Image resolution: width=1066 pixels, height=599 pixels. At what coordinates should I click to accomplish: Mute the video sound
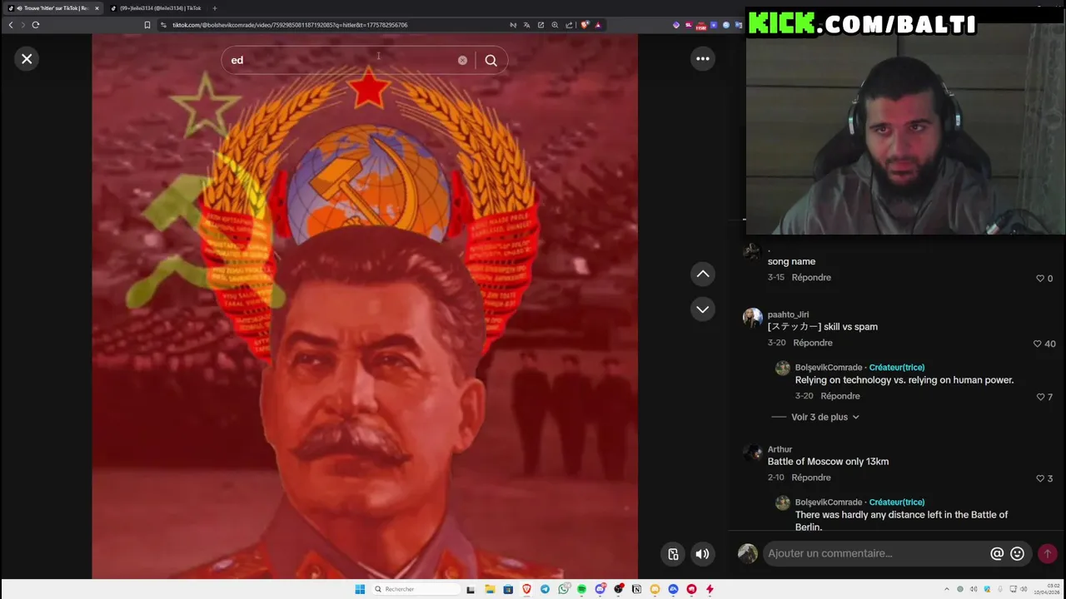pos(703,554)
